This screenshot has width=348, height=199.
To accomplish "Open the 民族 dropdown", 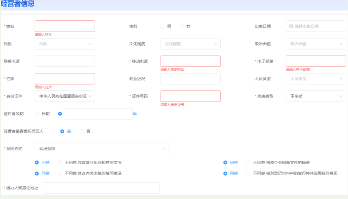I will pyautogui.click(x=65, y=44).
